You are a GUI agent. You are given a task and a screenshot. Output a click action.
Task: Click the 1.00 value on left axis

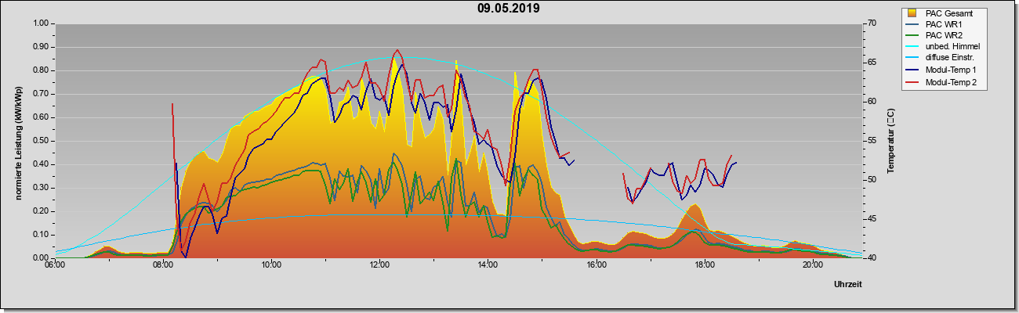(40, 23)
